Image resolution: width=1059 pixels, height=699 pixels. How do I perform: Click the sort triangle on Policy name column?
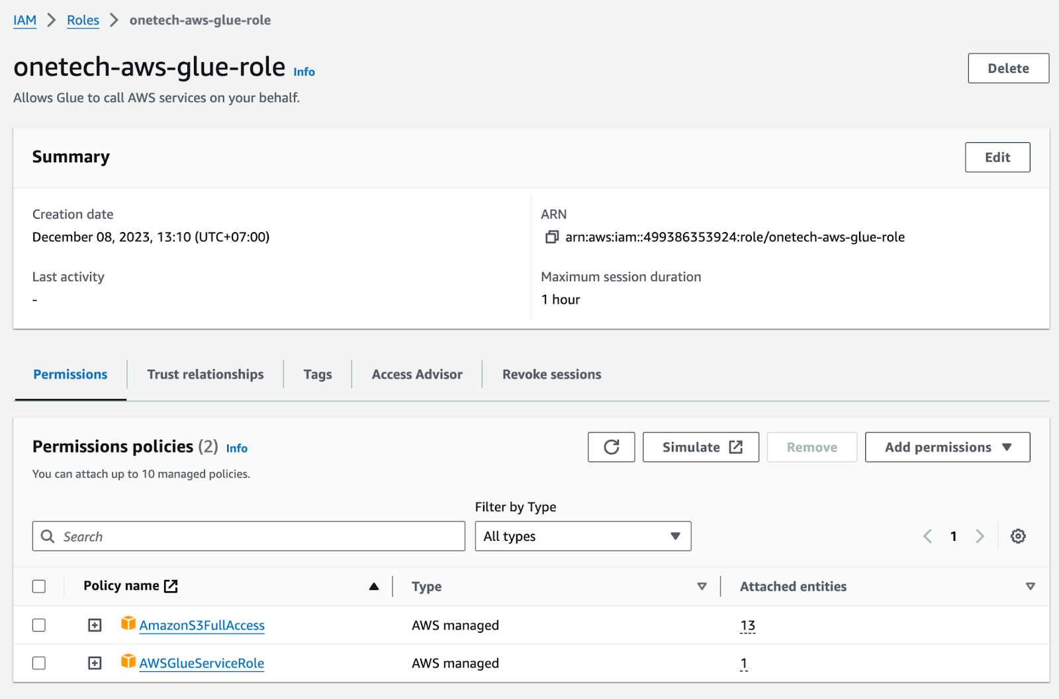click(374, 586)
